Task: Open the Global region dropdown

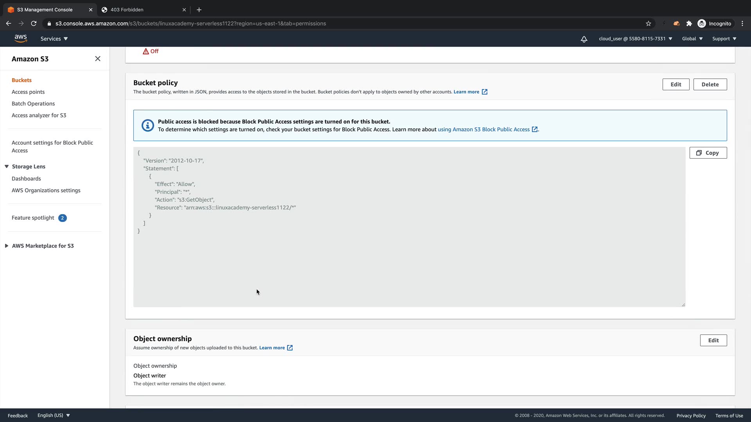Action: (x=692, y=39)
